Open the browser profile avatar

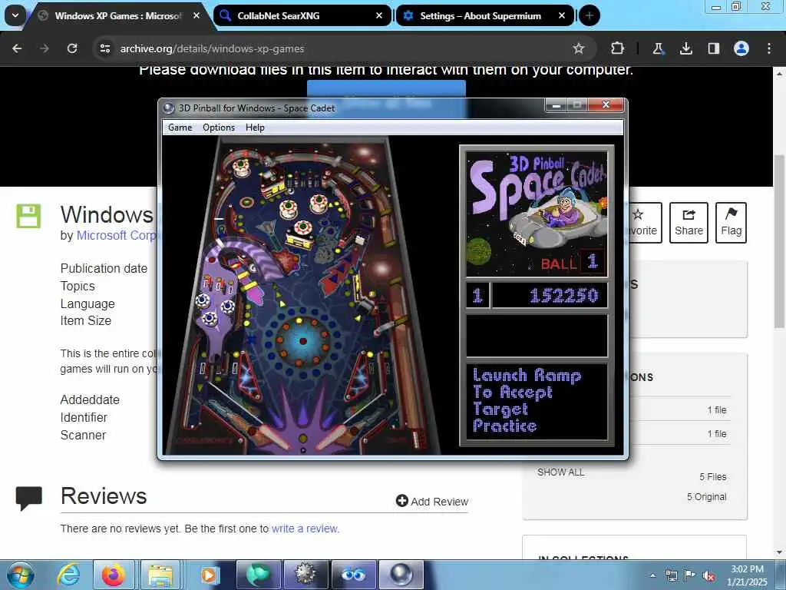[x=741, y=48]
